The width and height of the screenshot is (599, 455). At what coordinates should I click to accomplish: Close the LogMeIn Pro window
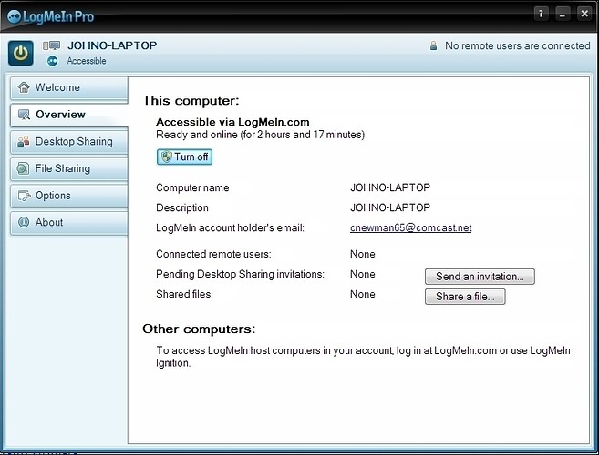[584, 15]
